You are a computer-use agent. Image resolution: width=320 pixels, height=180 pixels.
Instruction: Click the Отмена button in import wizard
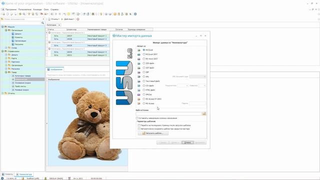click(187, 142)
